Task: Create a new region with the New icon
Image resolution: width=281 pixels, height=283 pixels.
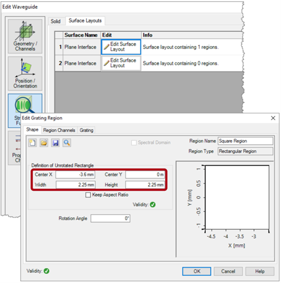Action: coord(33,142)
